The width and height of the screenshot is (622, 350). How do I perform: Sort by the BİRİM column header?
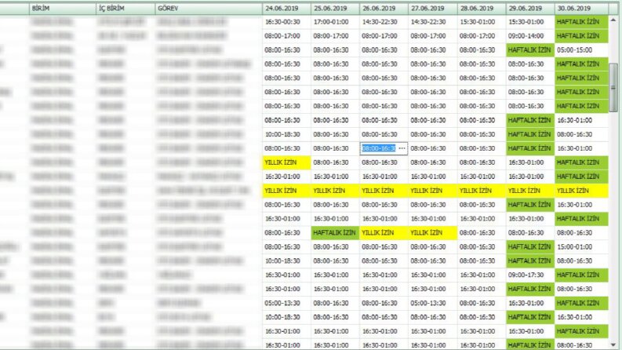[x=63, y=9]
